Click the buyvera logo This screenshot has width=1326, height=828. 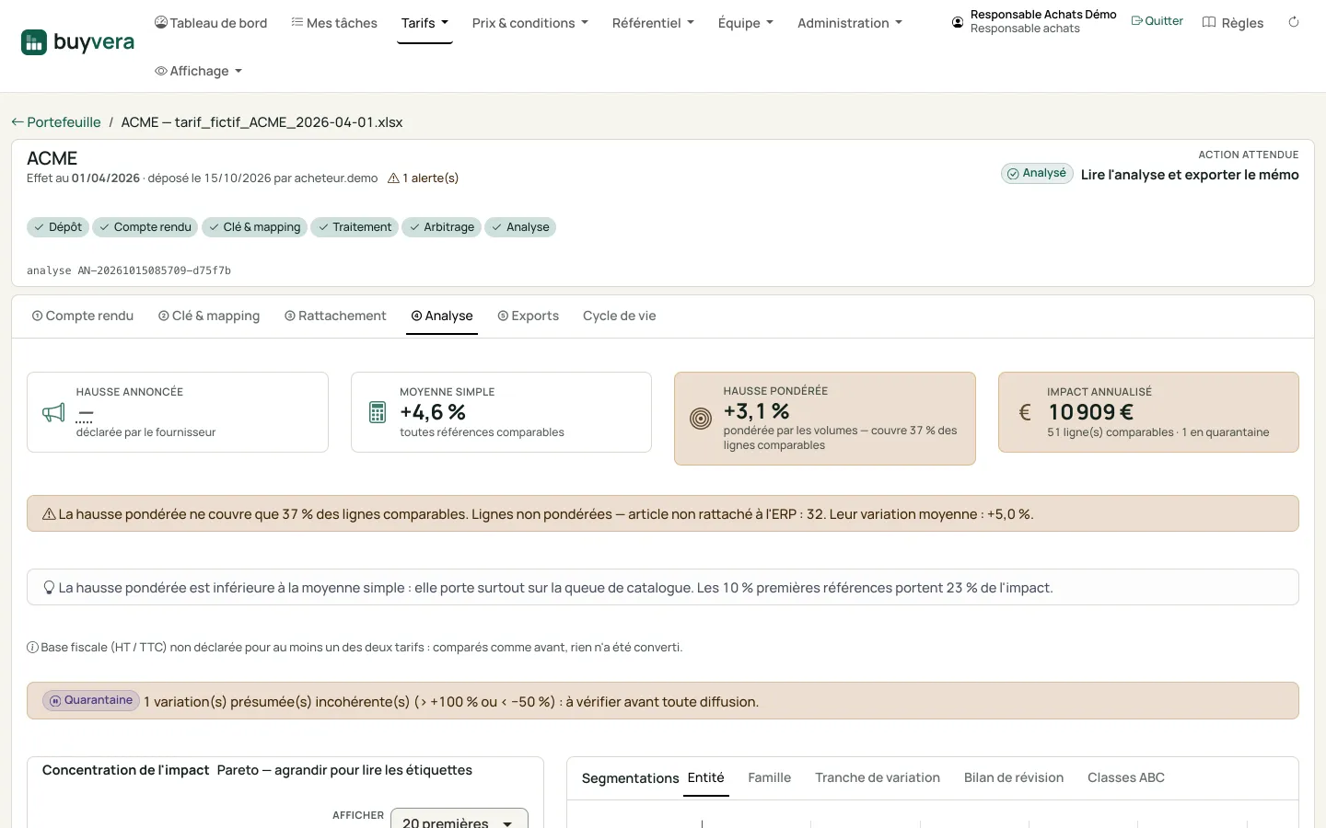pyautogui.click(x=77, y=42)
